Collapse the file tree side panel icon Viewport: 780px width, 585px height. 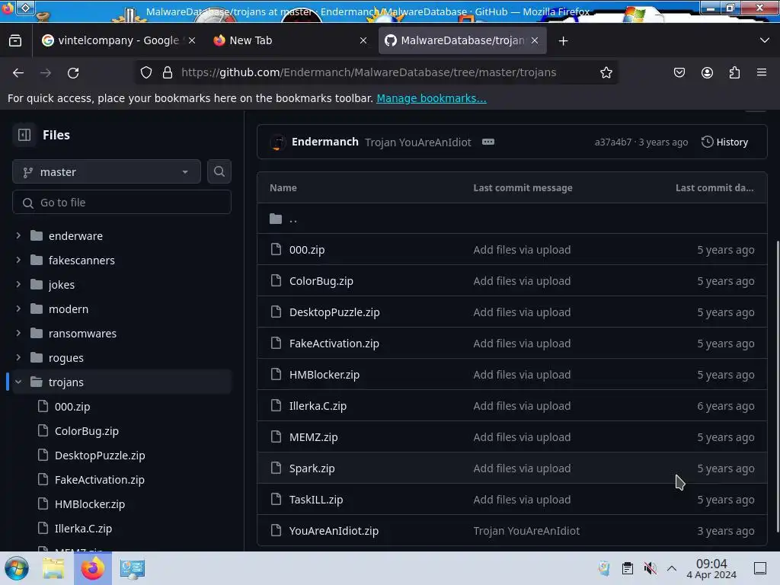click(24, 135)
